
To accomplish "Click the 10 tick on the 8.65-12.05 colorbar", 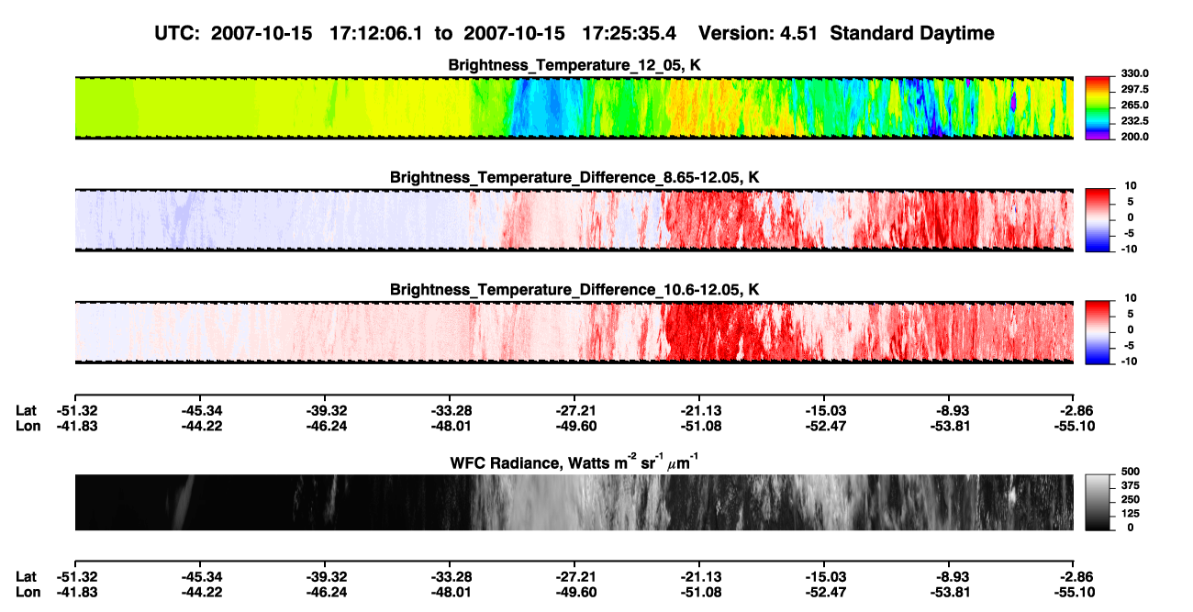I will pyautogui.click(x=1132, y=186).
